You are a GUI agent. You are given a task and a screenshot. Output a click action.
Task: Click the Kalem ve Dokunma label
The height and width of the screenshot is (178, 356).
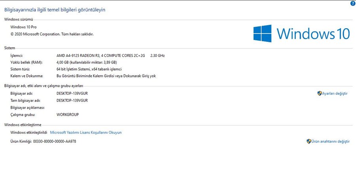coord(27,76)
